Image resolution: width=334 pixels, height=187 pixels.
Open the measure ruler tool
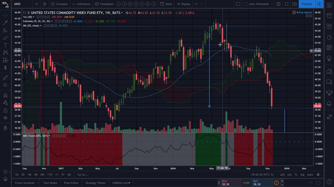click(5, 78)
